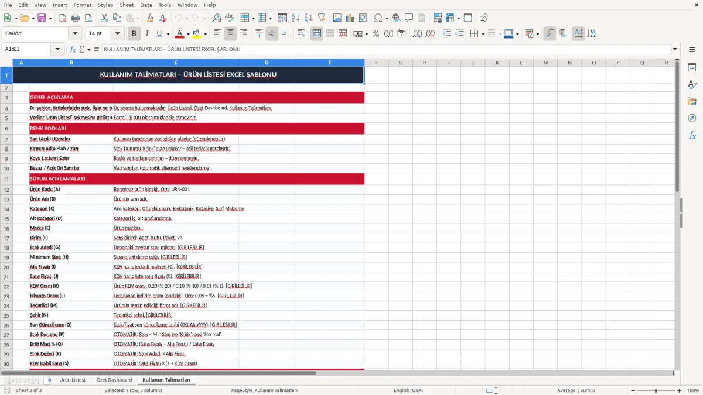Open the Data menu
Image resolution: width=703 pixels, height=395 pixels.
pos(146,5)
